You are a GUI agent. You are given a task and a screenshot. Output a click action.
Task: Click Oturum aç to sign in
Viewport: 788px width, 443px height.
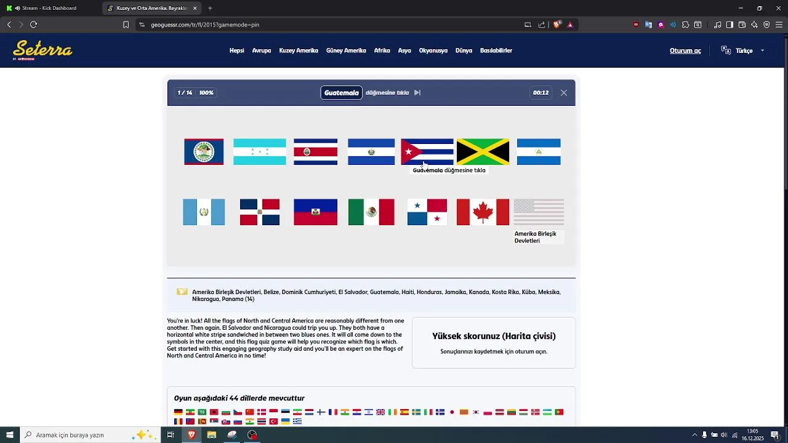tap(685, 50)
